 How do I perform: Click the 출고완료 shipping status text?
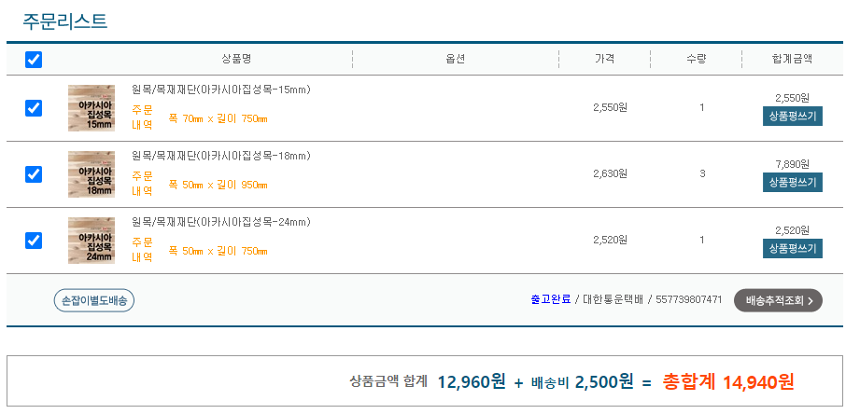pos(550,299)
